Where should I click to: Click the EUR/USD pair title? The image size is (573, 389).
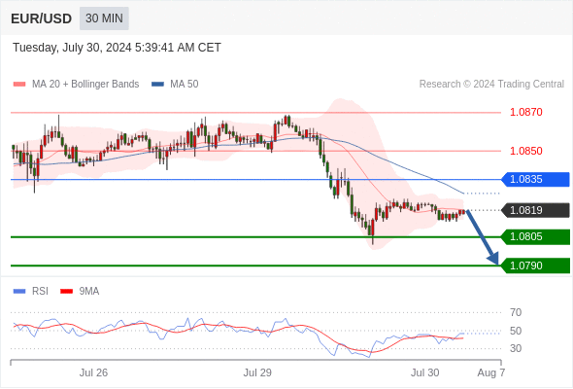[42, 18]
